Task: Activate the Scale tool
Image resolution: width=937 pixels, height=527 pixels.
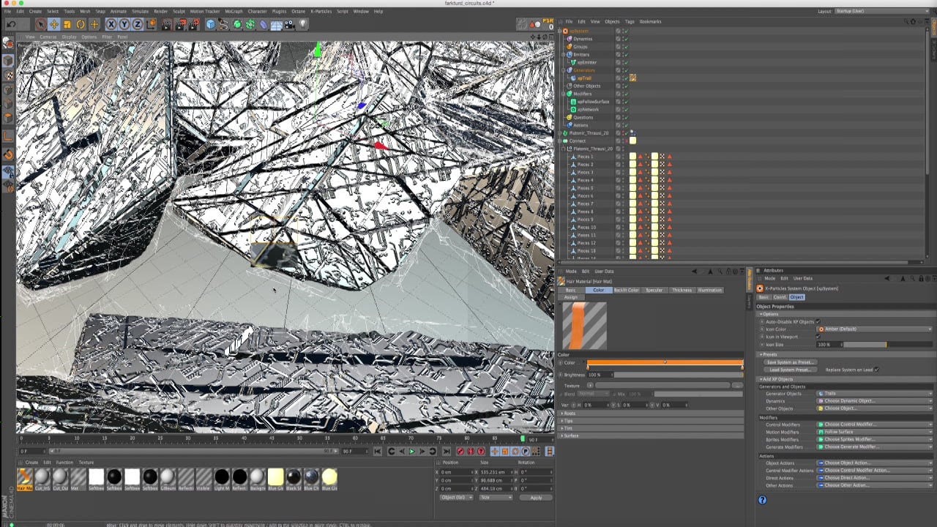Action: point(67,24)
